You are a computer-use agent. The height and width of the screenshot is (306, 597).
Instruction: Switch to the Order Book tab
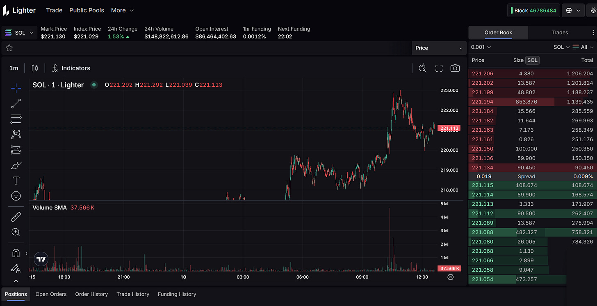click(498, 32)
